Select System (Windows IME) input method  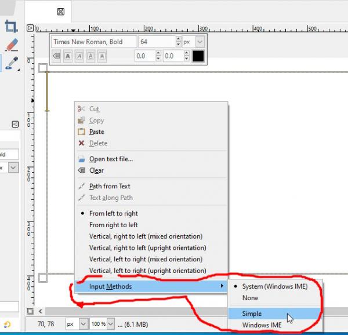click(275, 286)
